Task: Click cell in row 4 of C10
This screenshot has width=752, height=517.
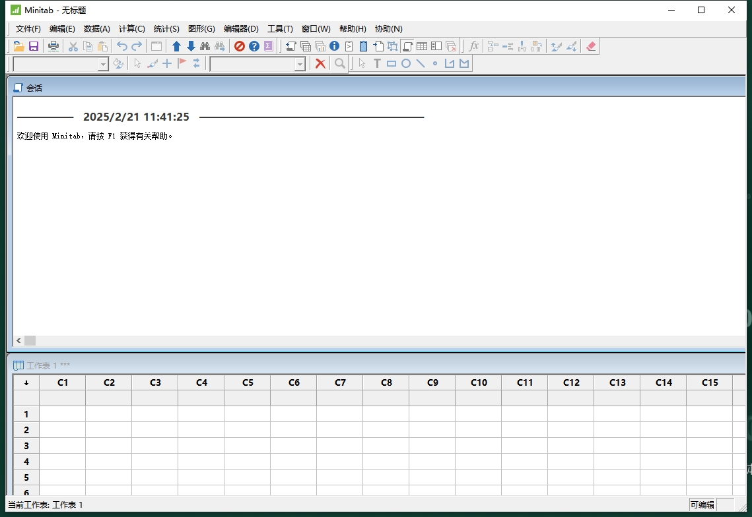Action: coord(479,462)
